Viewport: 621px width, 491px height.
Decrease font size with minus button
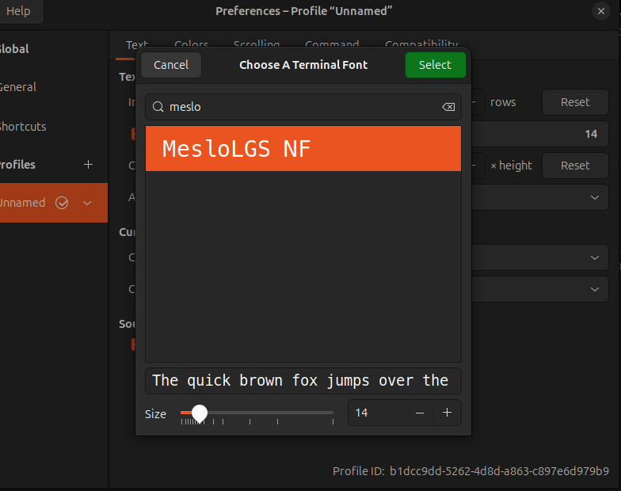click(420, 413)
